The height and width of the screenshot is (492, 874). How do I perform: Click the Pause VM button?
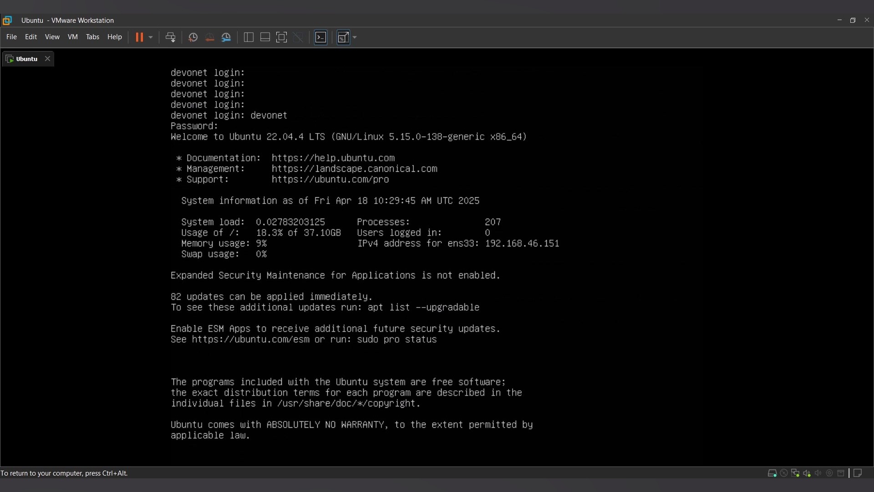(x=139, y=37)
